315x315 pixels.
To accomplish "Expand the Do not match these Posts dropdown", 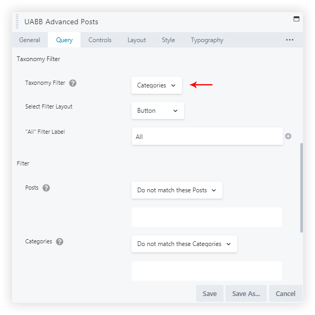I will click(177, 190).
